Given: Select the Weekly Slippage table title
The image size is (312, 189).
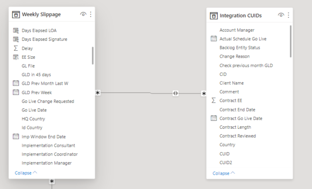Looking at the screenshot, I should pos(41,14).
